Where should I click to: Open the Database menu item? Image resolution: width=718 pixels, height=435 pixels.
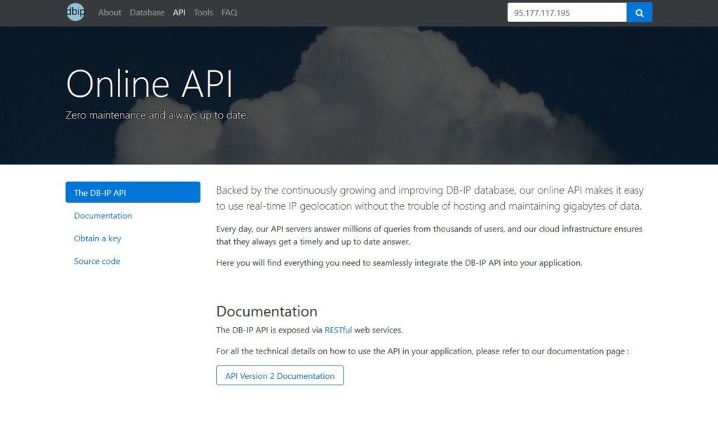147,13
